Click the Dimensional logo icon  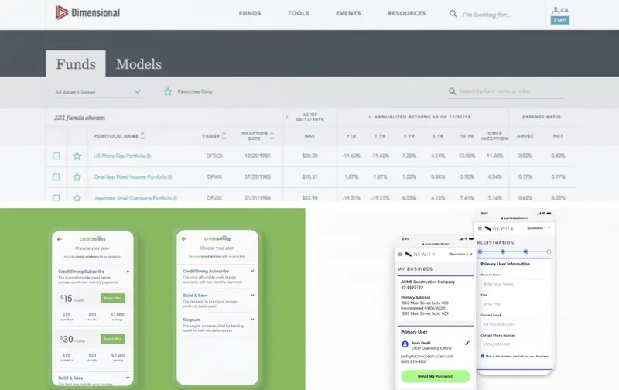(x=60, y=13)
